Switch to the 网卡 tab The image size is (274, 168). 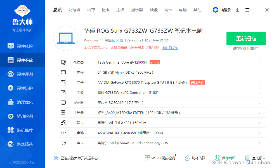pyautogui.click(x=168, y=10)
